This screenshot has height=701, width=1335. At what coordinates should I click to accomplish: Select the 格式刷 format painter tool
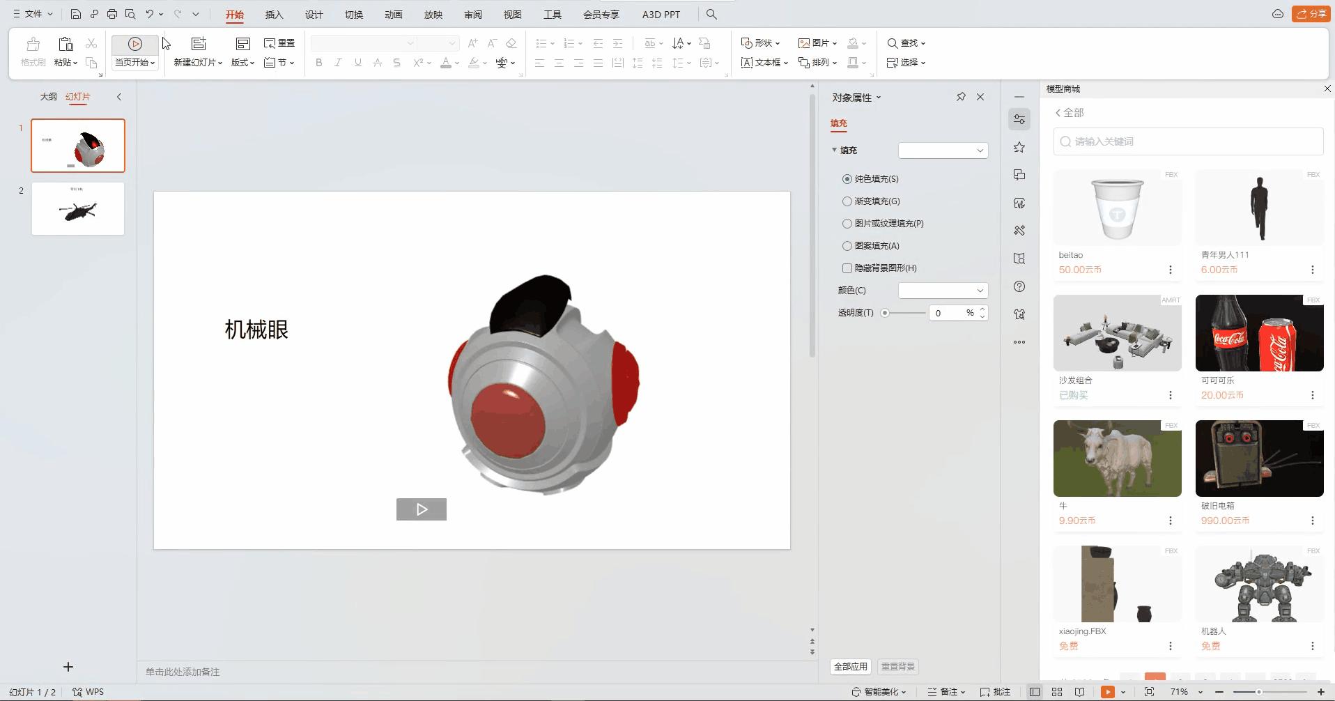point(31,52)
